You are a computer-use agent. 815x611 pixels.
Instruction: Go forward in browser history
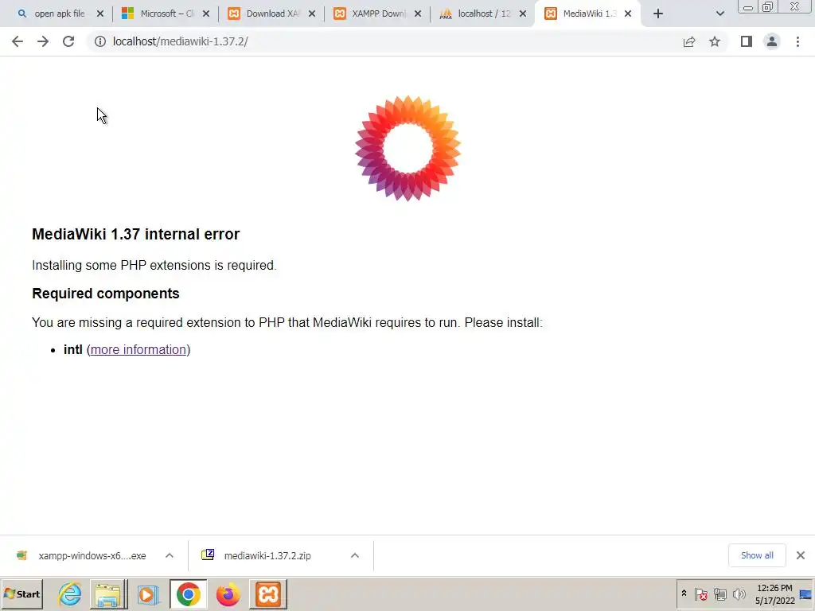pyautogui.click(x=43, y=41)
